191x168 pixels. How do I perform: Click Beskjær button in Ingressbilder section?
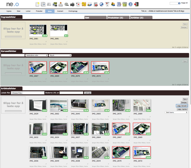tap(184, 27)
